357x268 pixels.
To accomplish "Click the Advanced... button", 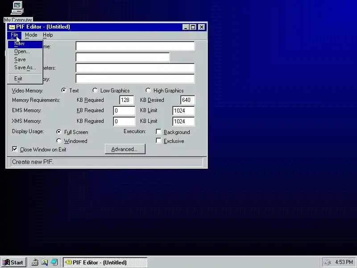I will pos(125,149).
